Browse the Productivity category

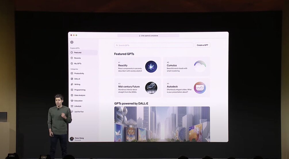tap(79, 73)
